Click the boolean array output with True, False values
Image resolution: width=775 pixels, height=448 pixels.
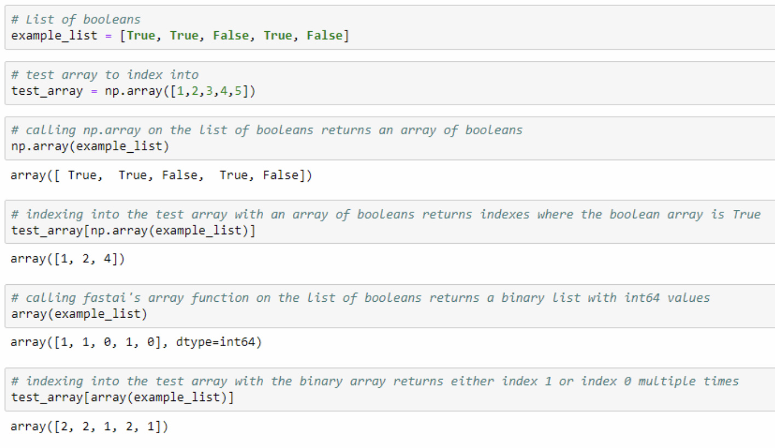pos(161,176)
